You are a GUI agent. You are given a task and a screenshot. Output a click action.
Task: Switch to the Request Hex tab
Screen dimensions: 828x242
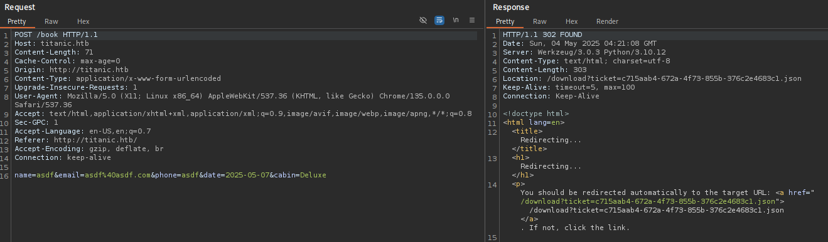click(x=83, y=21)
